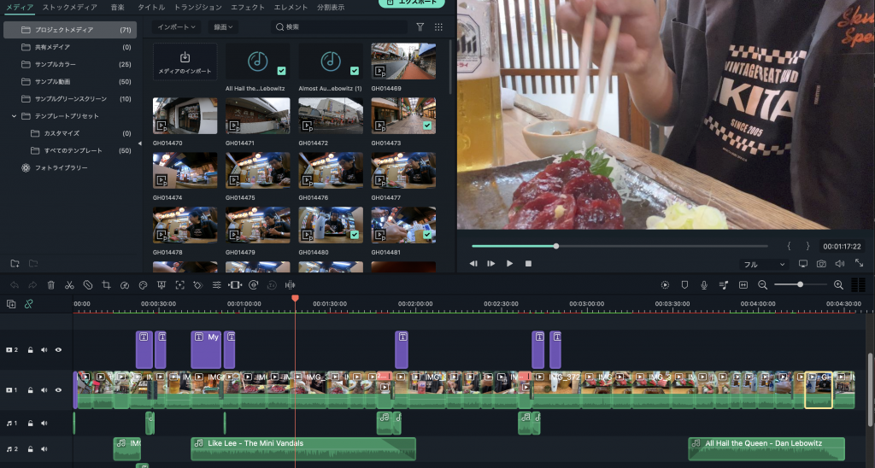Lock video track 1
Viewport: 875px width, 468px height.
pyautogui.click(x=30, y=390)
